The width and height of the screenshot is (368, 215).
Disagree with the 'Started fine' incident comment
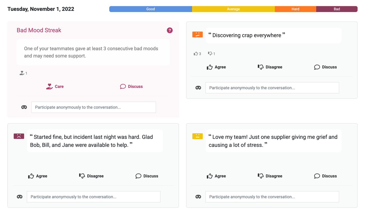tap(91, 176)
